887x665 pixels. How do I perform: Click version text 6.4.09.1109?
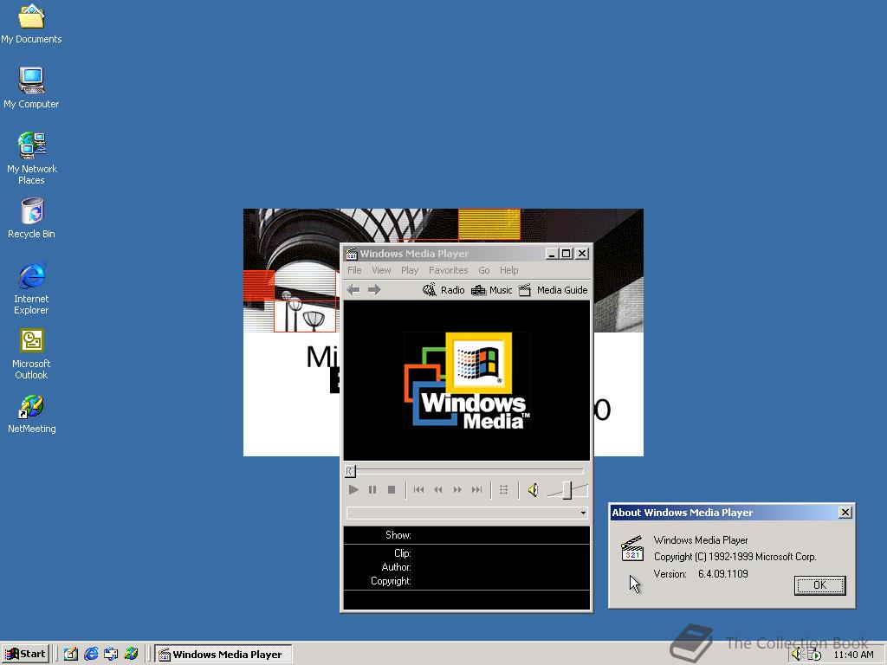723,574
